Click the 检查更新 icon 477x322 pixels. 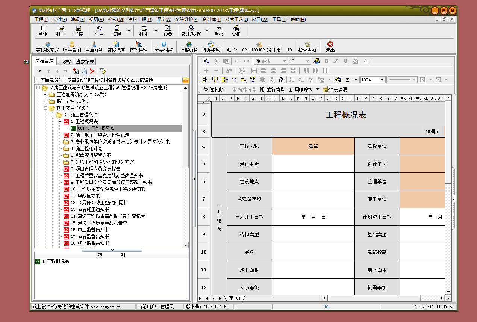(x=307, y=47)
